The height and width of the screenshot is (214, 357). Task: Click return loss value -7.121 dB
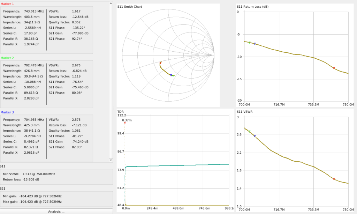(79, 125)
